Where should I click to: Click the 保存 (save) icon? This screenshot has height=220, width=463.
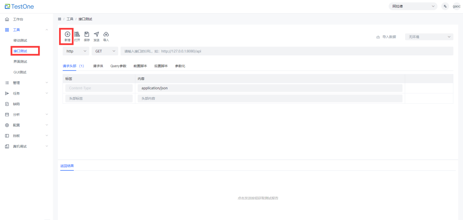87,34
